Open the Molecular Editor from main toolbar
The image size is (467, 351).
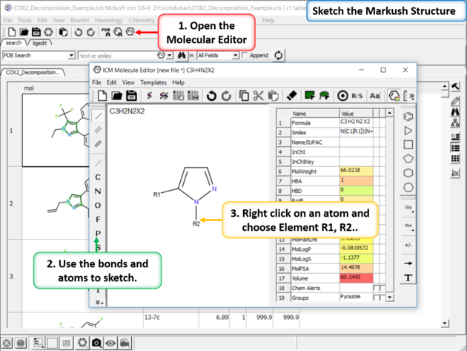(x=130, y=33)
